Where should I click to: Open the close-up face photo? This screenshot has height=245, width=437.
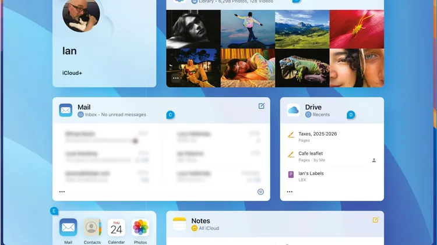tap(357, 68)
